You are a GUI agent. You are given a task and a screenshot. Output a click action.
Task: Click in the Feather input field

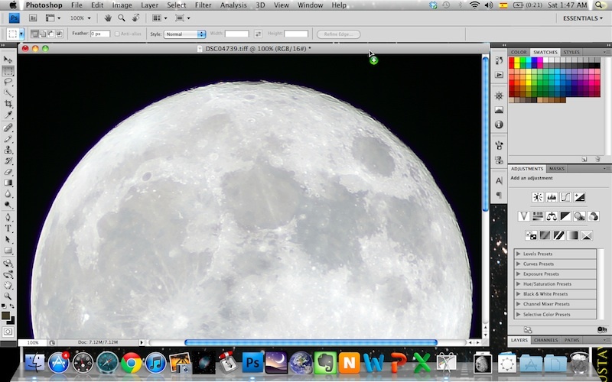100,34
